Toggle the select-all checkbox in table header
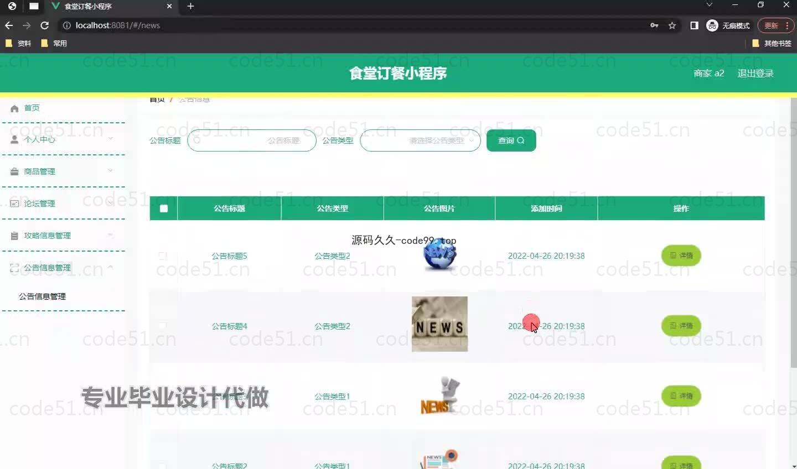The height and width of the screenshot is (469, 797). click(x=164, y=209)
